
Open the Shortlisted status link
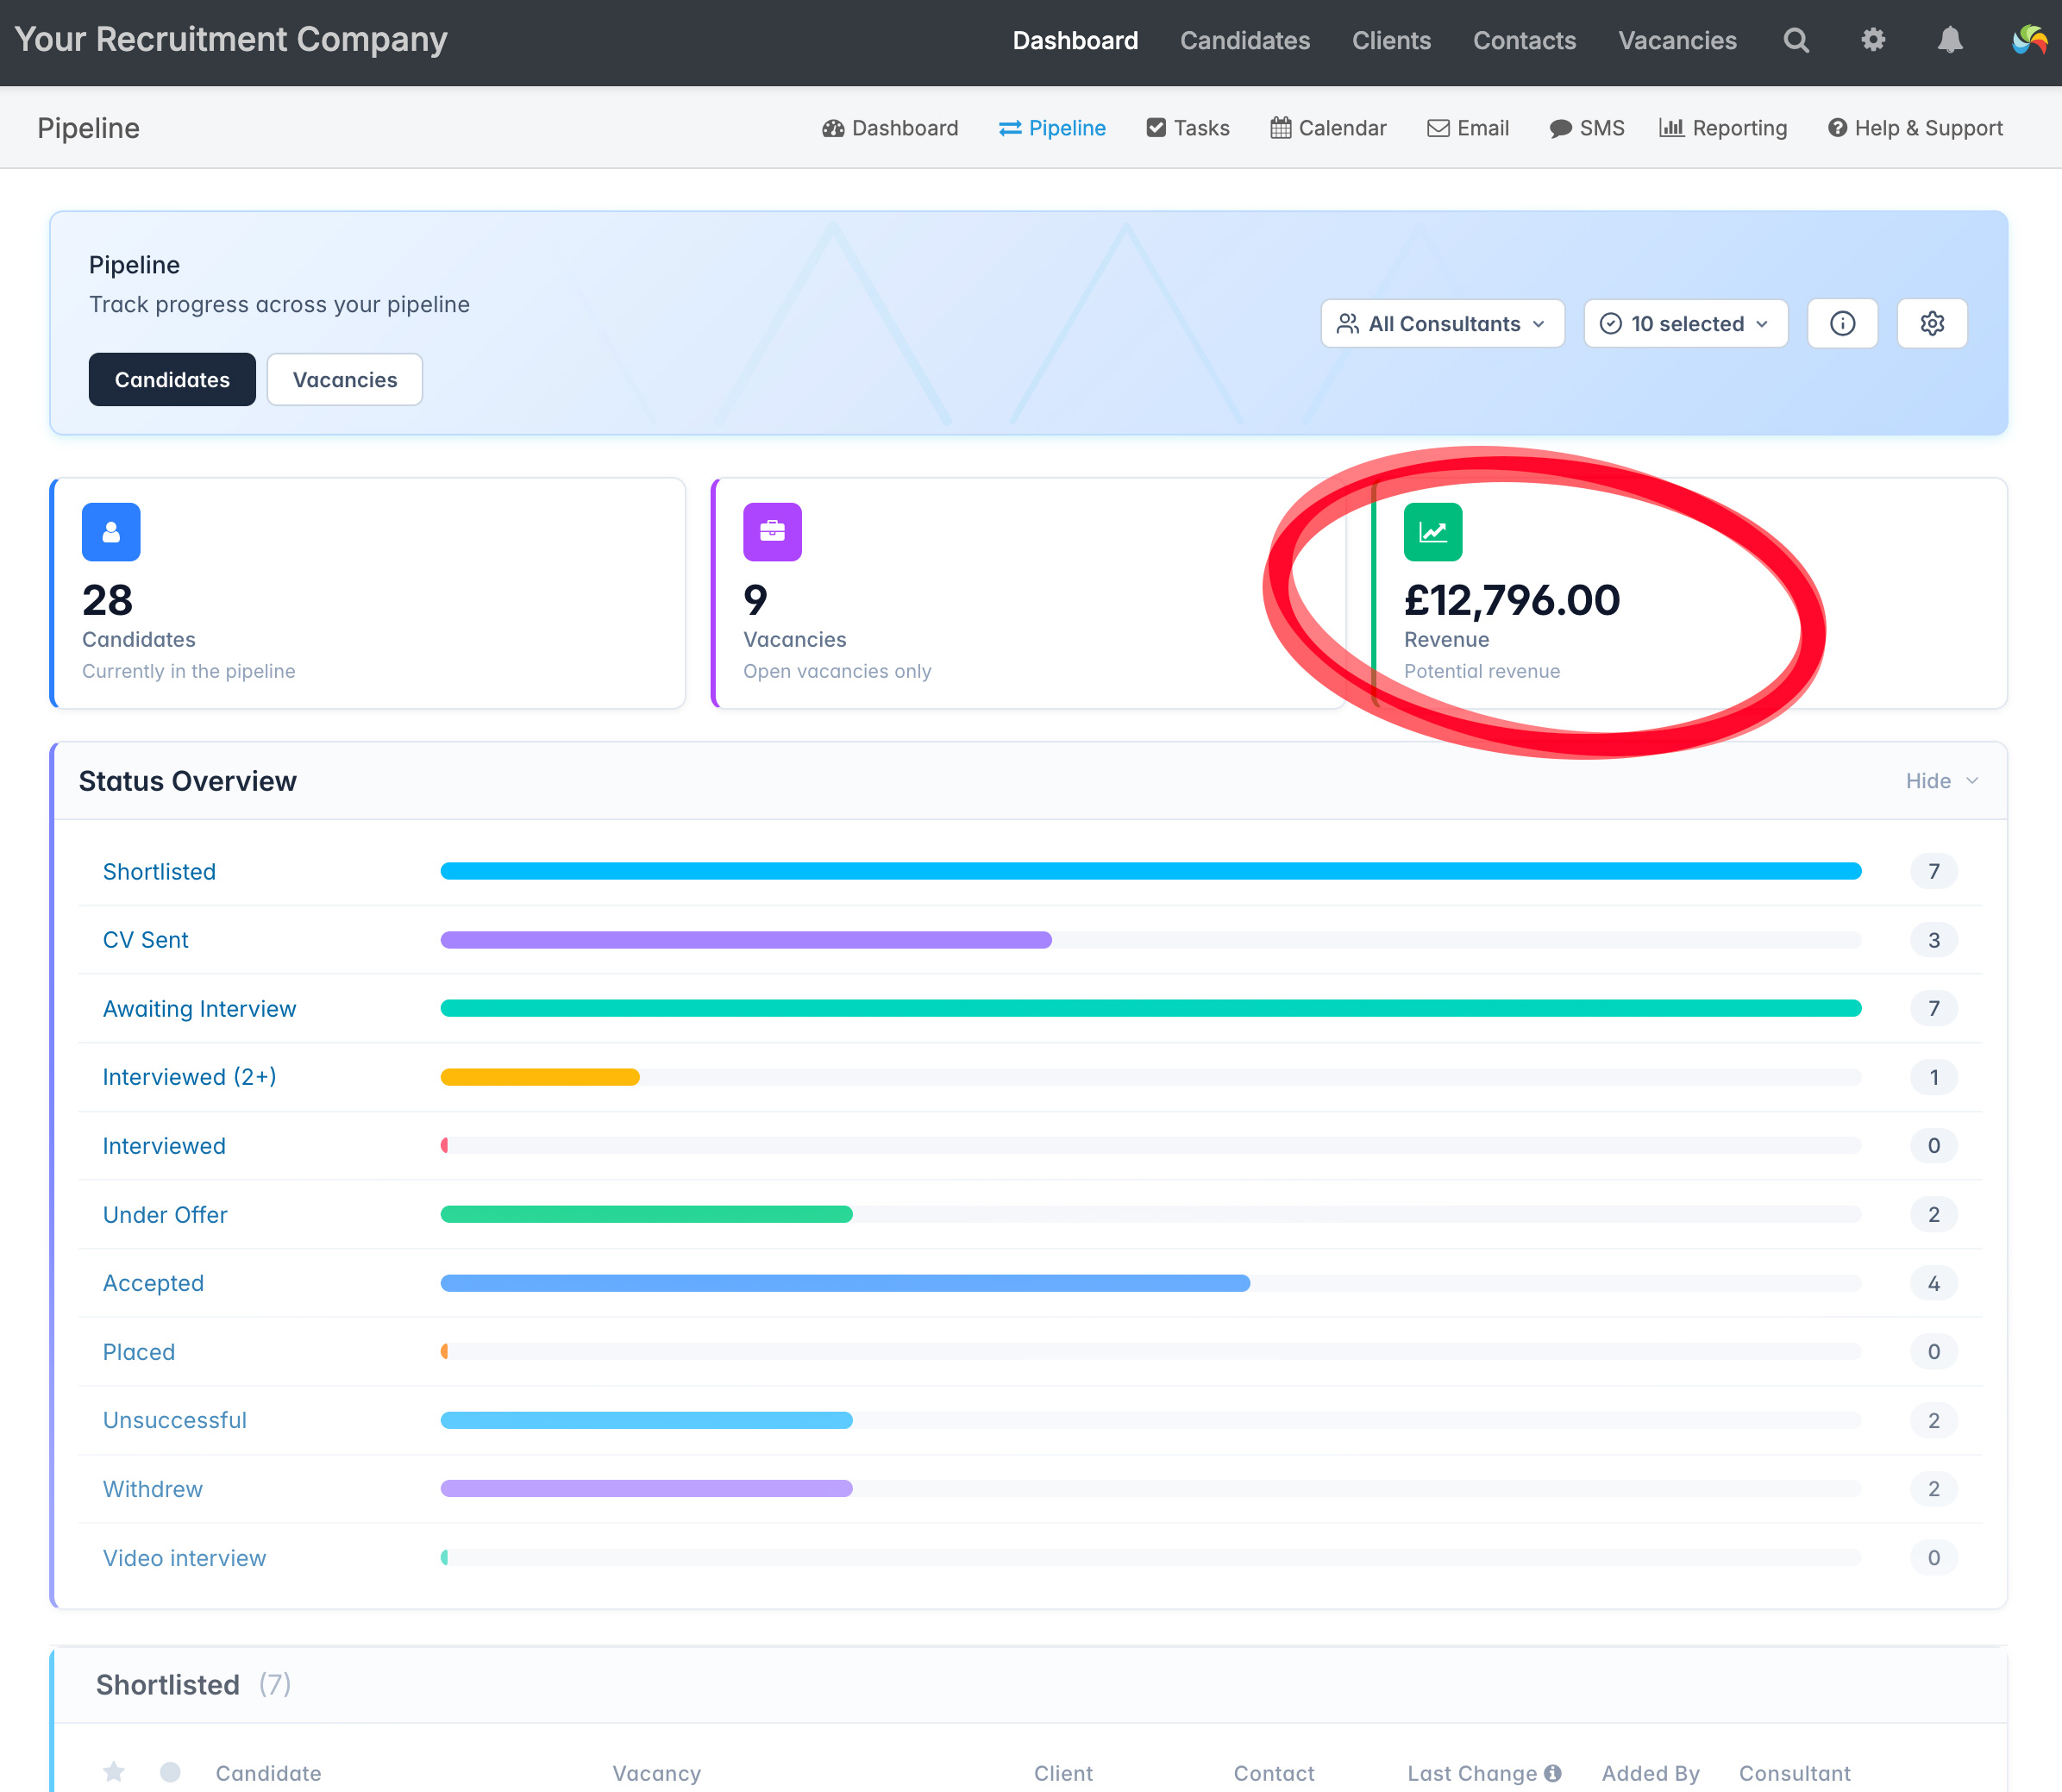[159, 872]
